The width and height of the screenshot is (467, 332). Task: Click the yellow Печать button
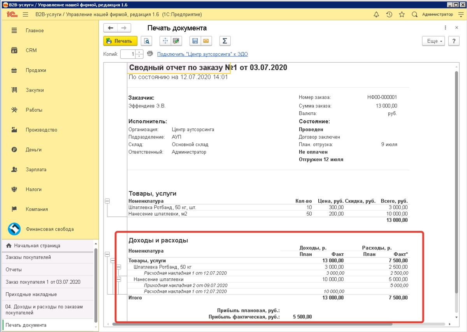tap(120, 41)
